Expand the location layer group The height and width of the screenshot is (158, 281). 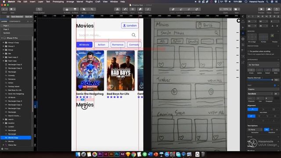(3, 123)
